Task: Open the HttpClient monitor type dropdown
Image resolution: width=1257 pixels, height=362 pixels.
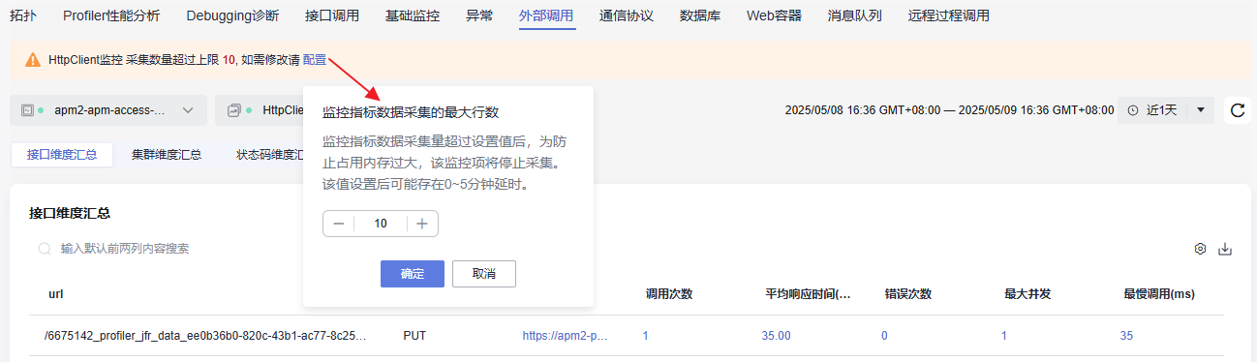Action: click(259, 110)
